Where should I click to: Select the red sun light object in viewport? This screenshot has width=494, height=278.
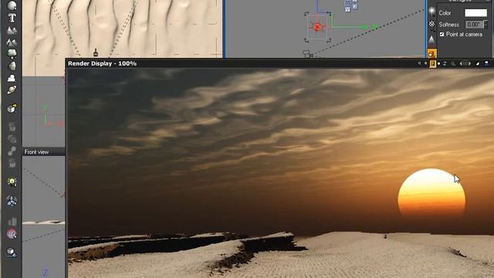click(317, 27)
